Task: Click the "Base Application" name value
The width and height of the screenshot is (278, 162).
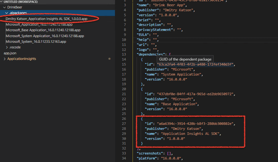Action: pyautogui.click(x=179, y=104)
